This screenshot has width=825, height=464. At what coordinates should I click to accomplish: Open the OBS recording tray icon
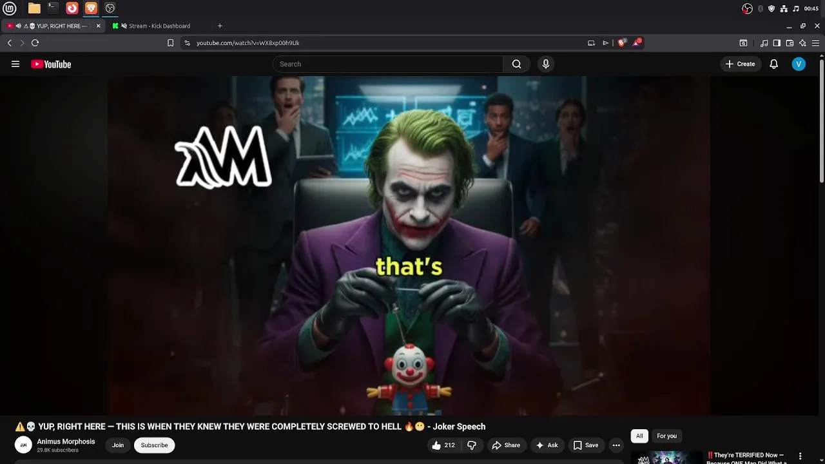pos(747,8)
